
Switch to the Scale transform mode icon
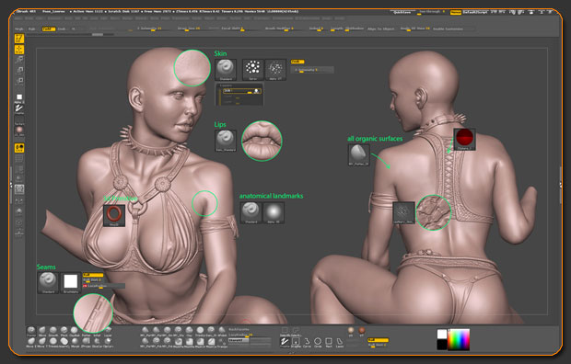pyautogui.click(x=19, y=70)
